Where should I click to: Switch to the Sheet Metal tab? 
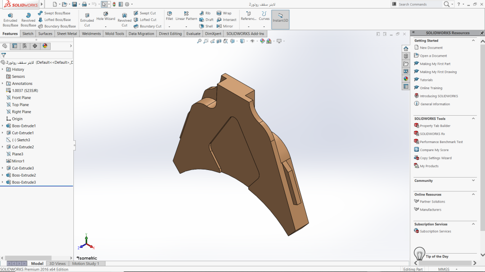pos(67,34)
